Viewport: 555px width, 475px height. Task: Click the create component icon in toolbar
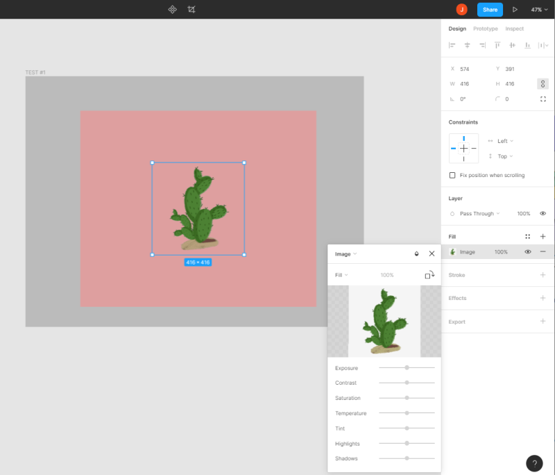tap(172, 10)
